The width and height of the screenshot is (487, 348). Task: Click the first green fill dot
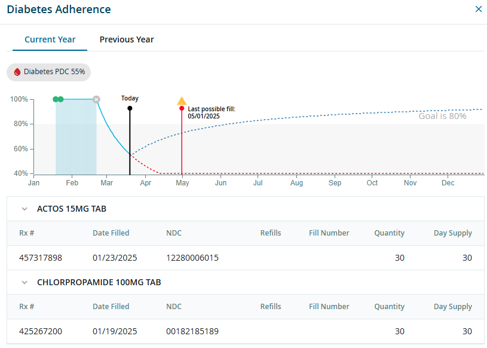point(56,99)
